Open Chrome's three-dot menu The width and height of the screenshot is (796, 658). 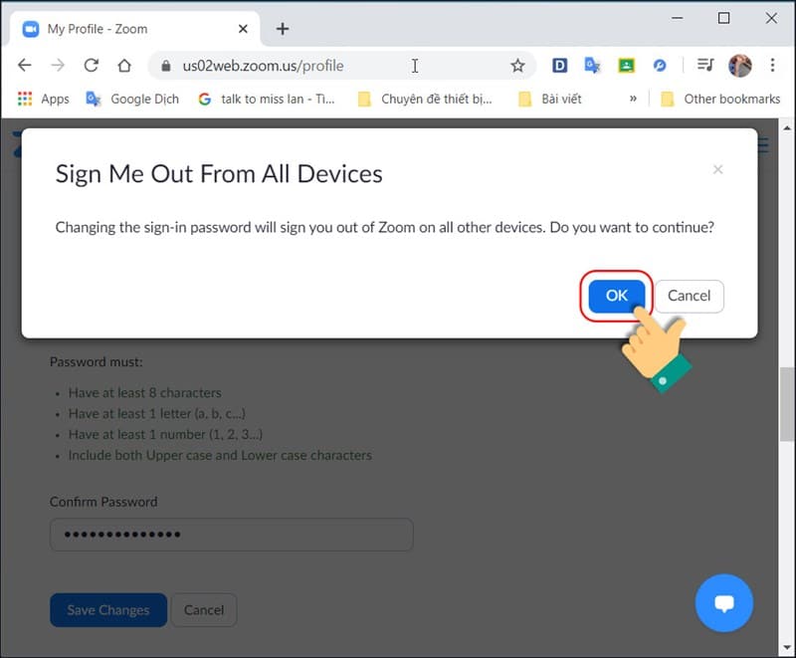pos(773,66)
